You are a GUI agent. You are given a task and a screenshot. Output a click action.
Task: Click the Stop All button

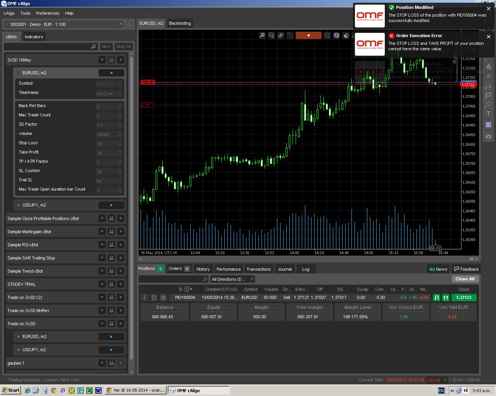(x=124, y=46)
